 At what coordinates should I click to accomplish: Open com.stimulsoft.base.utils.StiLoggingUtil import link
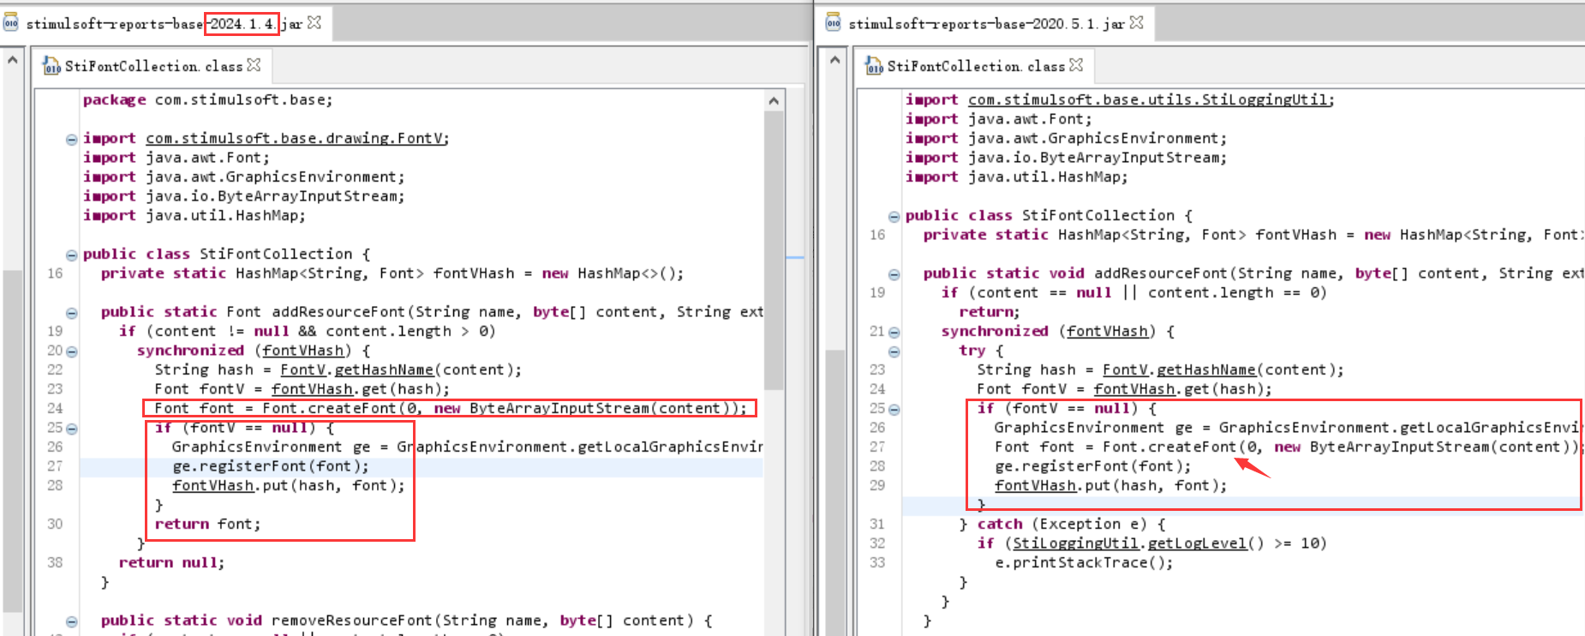point(1148,99)
